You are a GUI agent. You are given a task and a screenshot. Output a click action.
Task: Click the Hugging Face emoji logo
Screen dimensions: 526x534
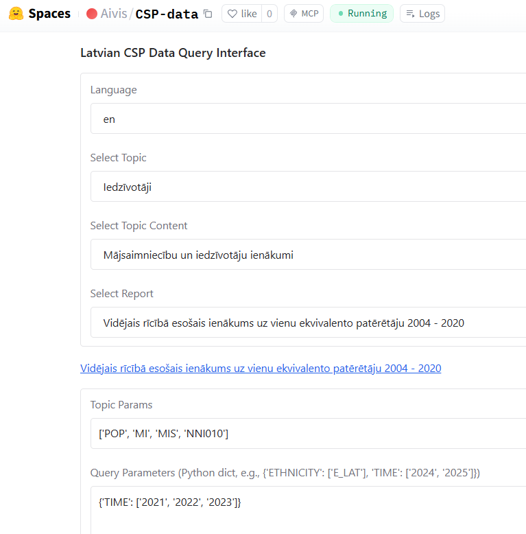[x=16, y=14]
